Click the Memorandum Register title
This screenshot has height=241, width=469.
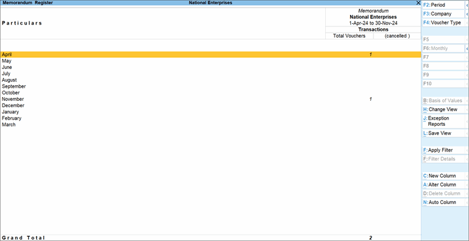28,3
